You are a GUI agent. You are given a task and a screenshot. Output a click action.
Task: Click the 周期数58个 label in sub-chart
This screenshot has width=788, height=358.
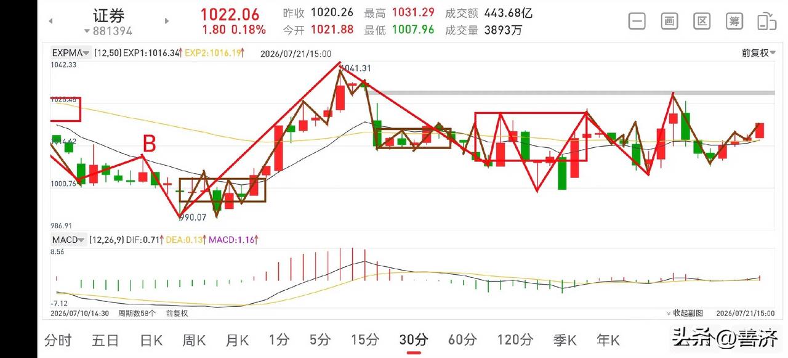click(137, 313)
